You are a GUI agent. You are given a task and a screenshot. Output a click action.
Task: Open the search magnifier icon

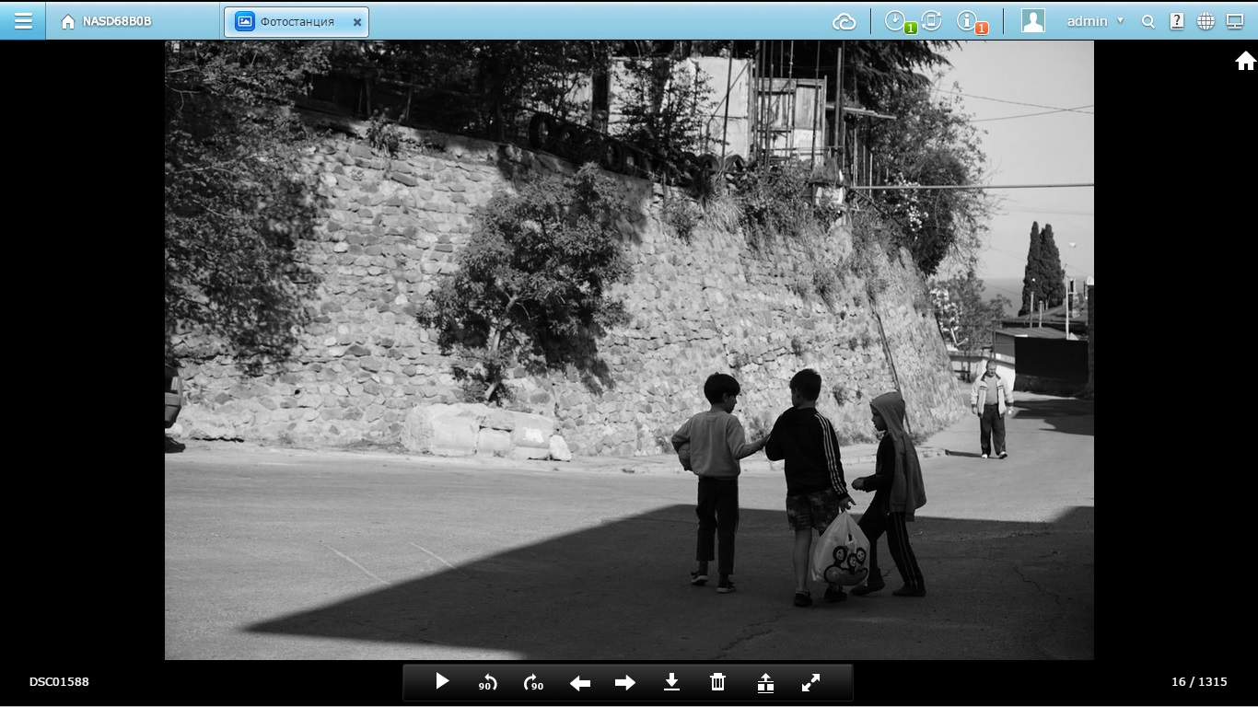pos(1147,21)
